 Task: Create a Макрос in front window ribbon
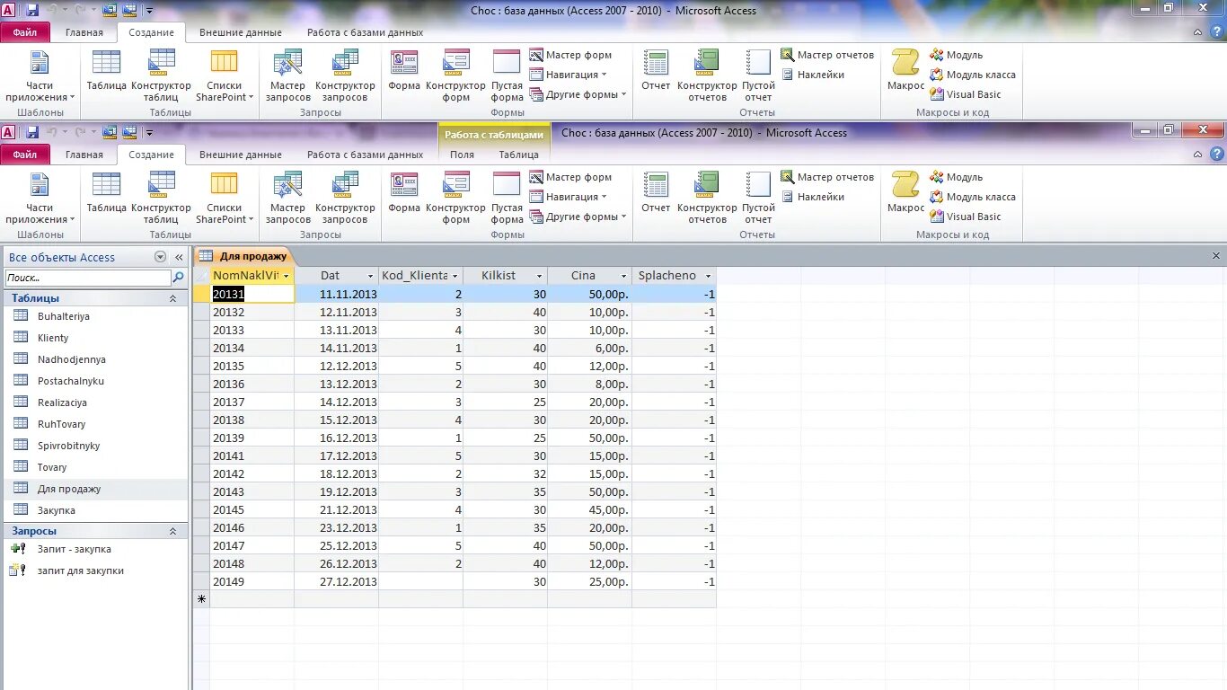(x=905, y=193)
